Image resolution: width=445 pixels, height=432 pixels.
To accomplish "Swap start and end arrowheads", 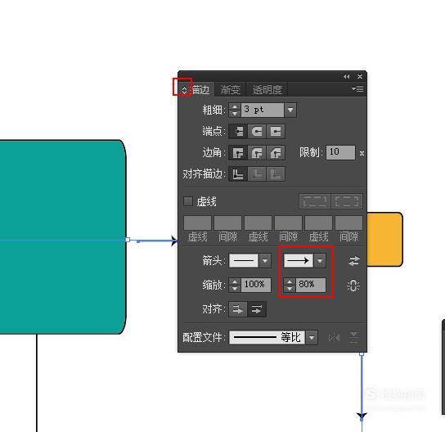I will pos(353,260).
